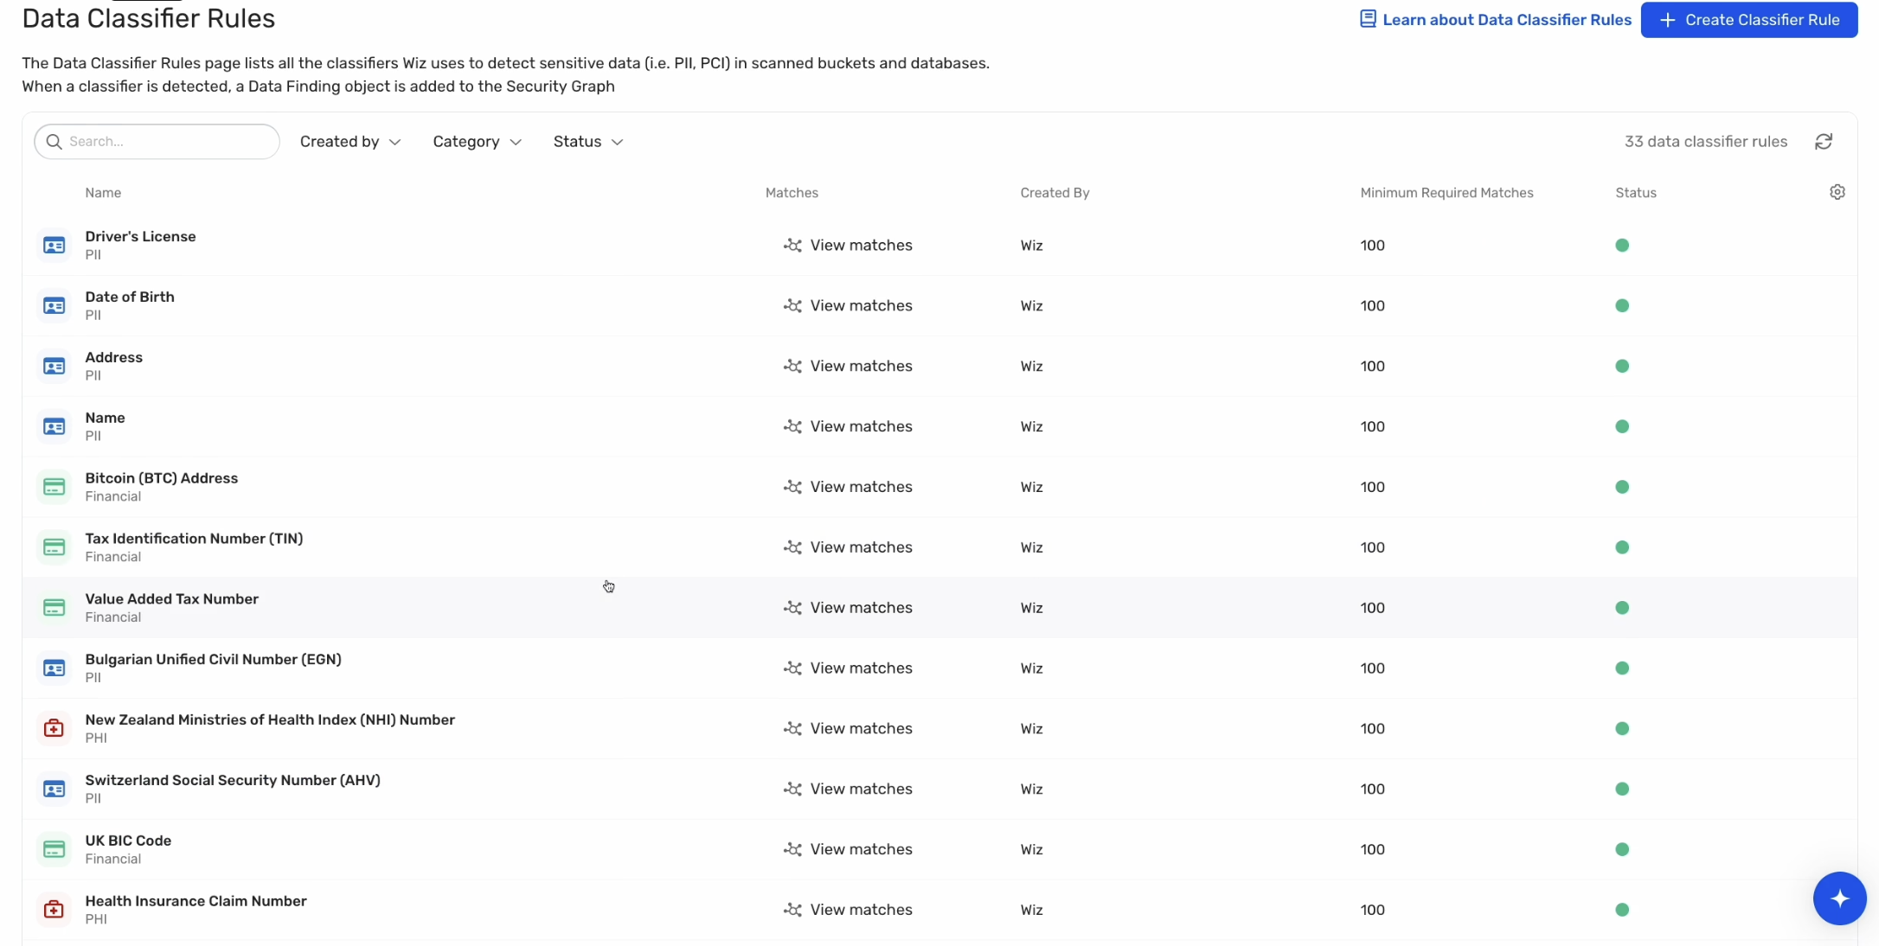Click the 100 minimum matches for Name
Screen dimensions: 1879x946
tap(1372, 426)
